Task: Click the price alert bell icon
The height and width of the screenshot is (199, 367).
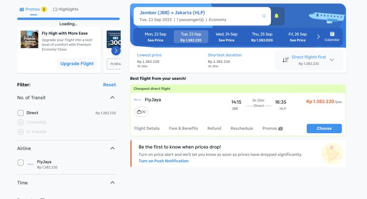Action: pos(276,16)
